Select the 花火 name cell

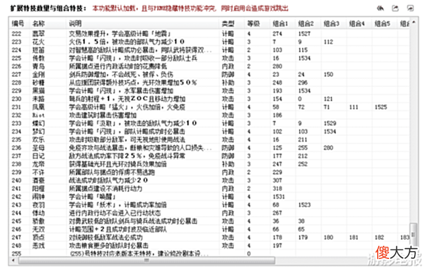38,42
